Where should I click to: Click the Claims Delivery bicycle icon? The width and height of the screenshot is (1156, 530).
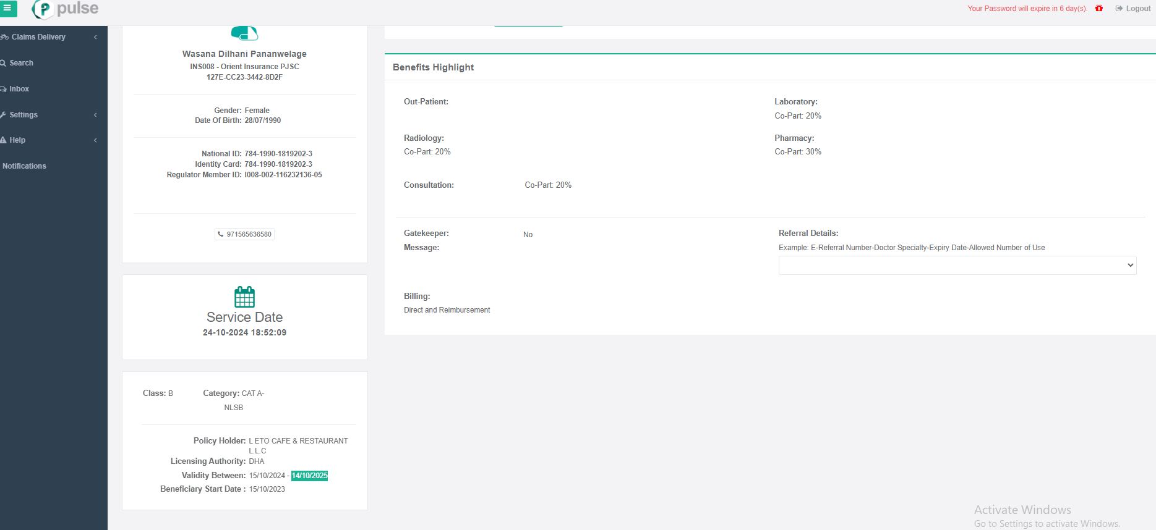tap(4, 37)
